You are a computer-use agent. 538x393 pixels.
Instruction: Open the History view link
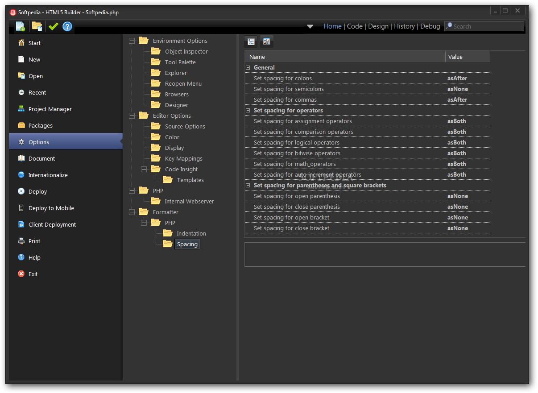[x=404, y=26]
